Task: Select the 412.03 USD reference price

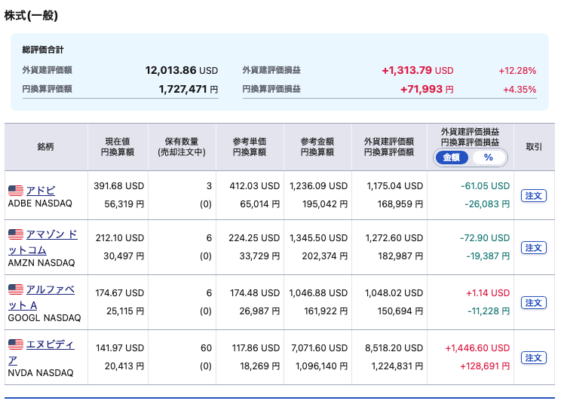Action: click(x=254, y=186)
